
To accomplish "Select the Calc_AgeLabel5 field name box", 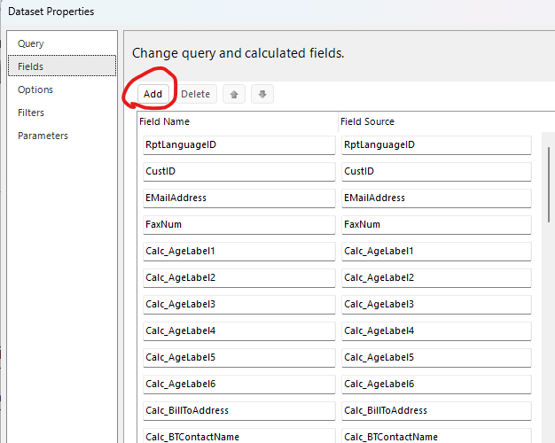I will tap(237, 357).
